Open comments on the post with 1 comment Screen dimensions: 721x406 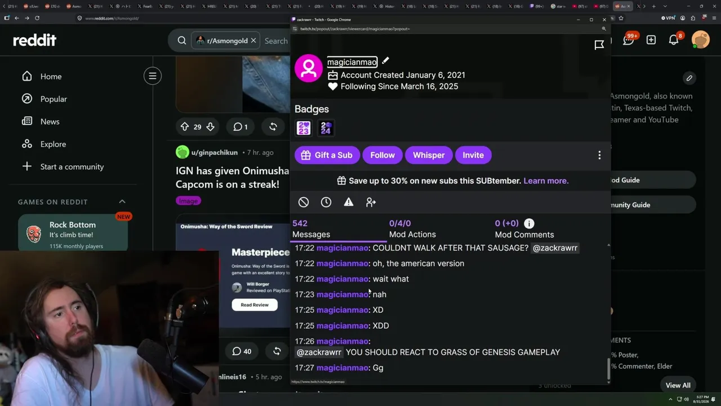[241, 127]
